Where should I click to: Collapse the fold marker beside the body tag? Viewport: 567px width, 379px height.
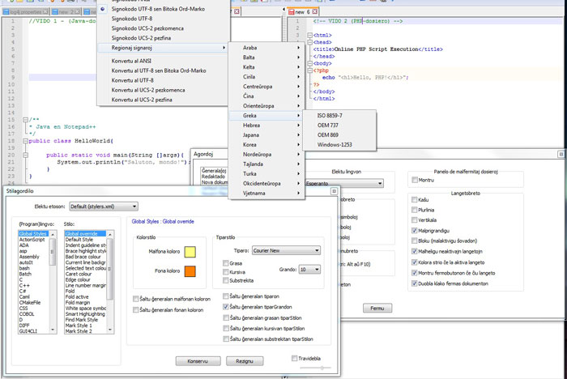(309, 64)
